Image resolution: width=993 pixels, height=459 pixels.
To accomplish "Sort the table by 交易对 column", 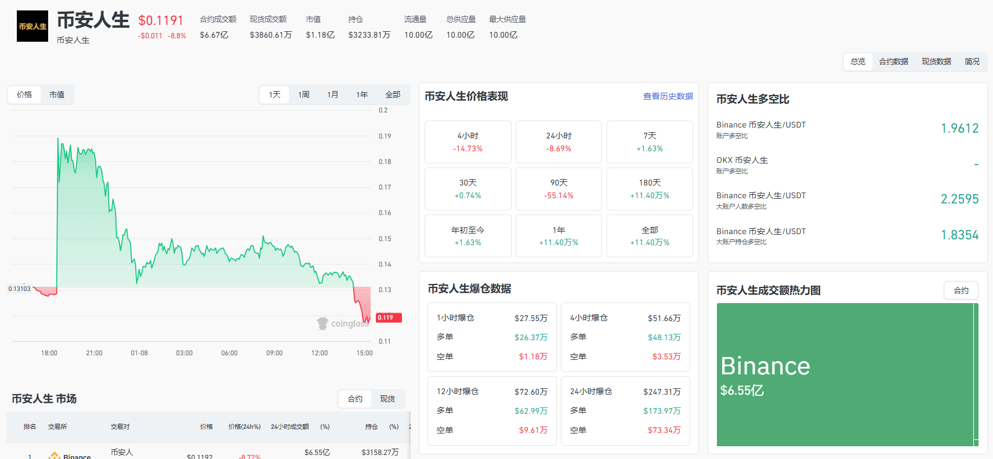I will [x=120, y=427].
